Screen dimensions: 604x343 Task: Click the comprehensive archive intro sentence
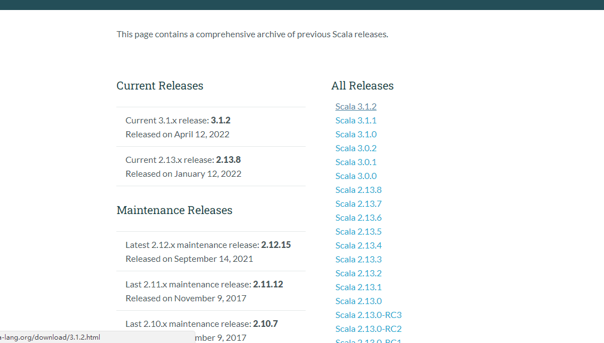click(x=252, y=34)
